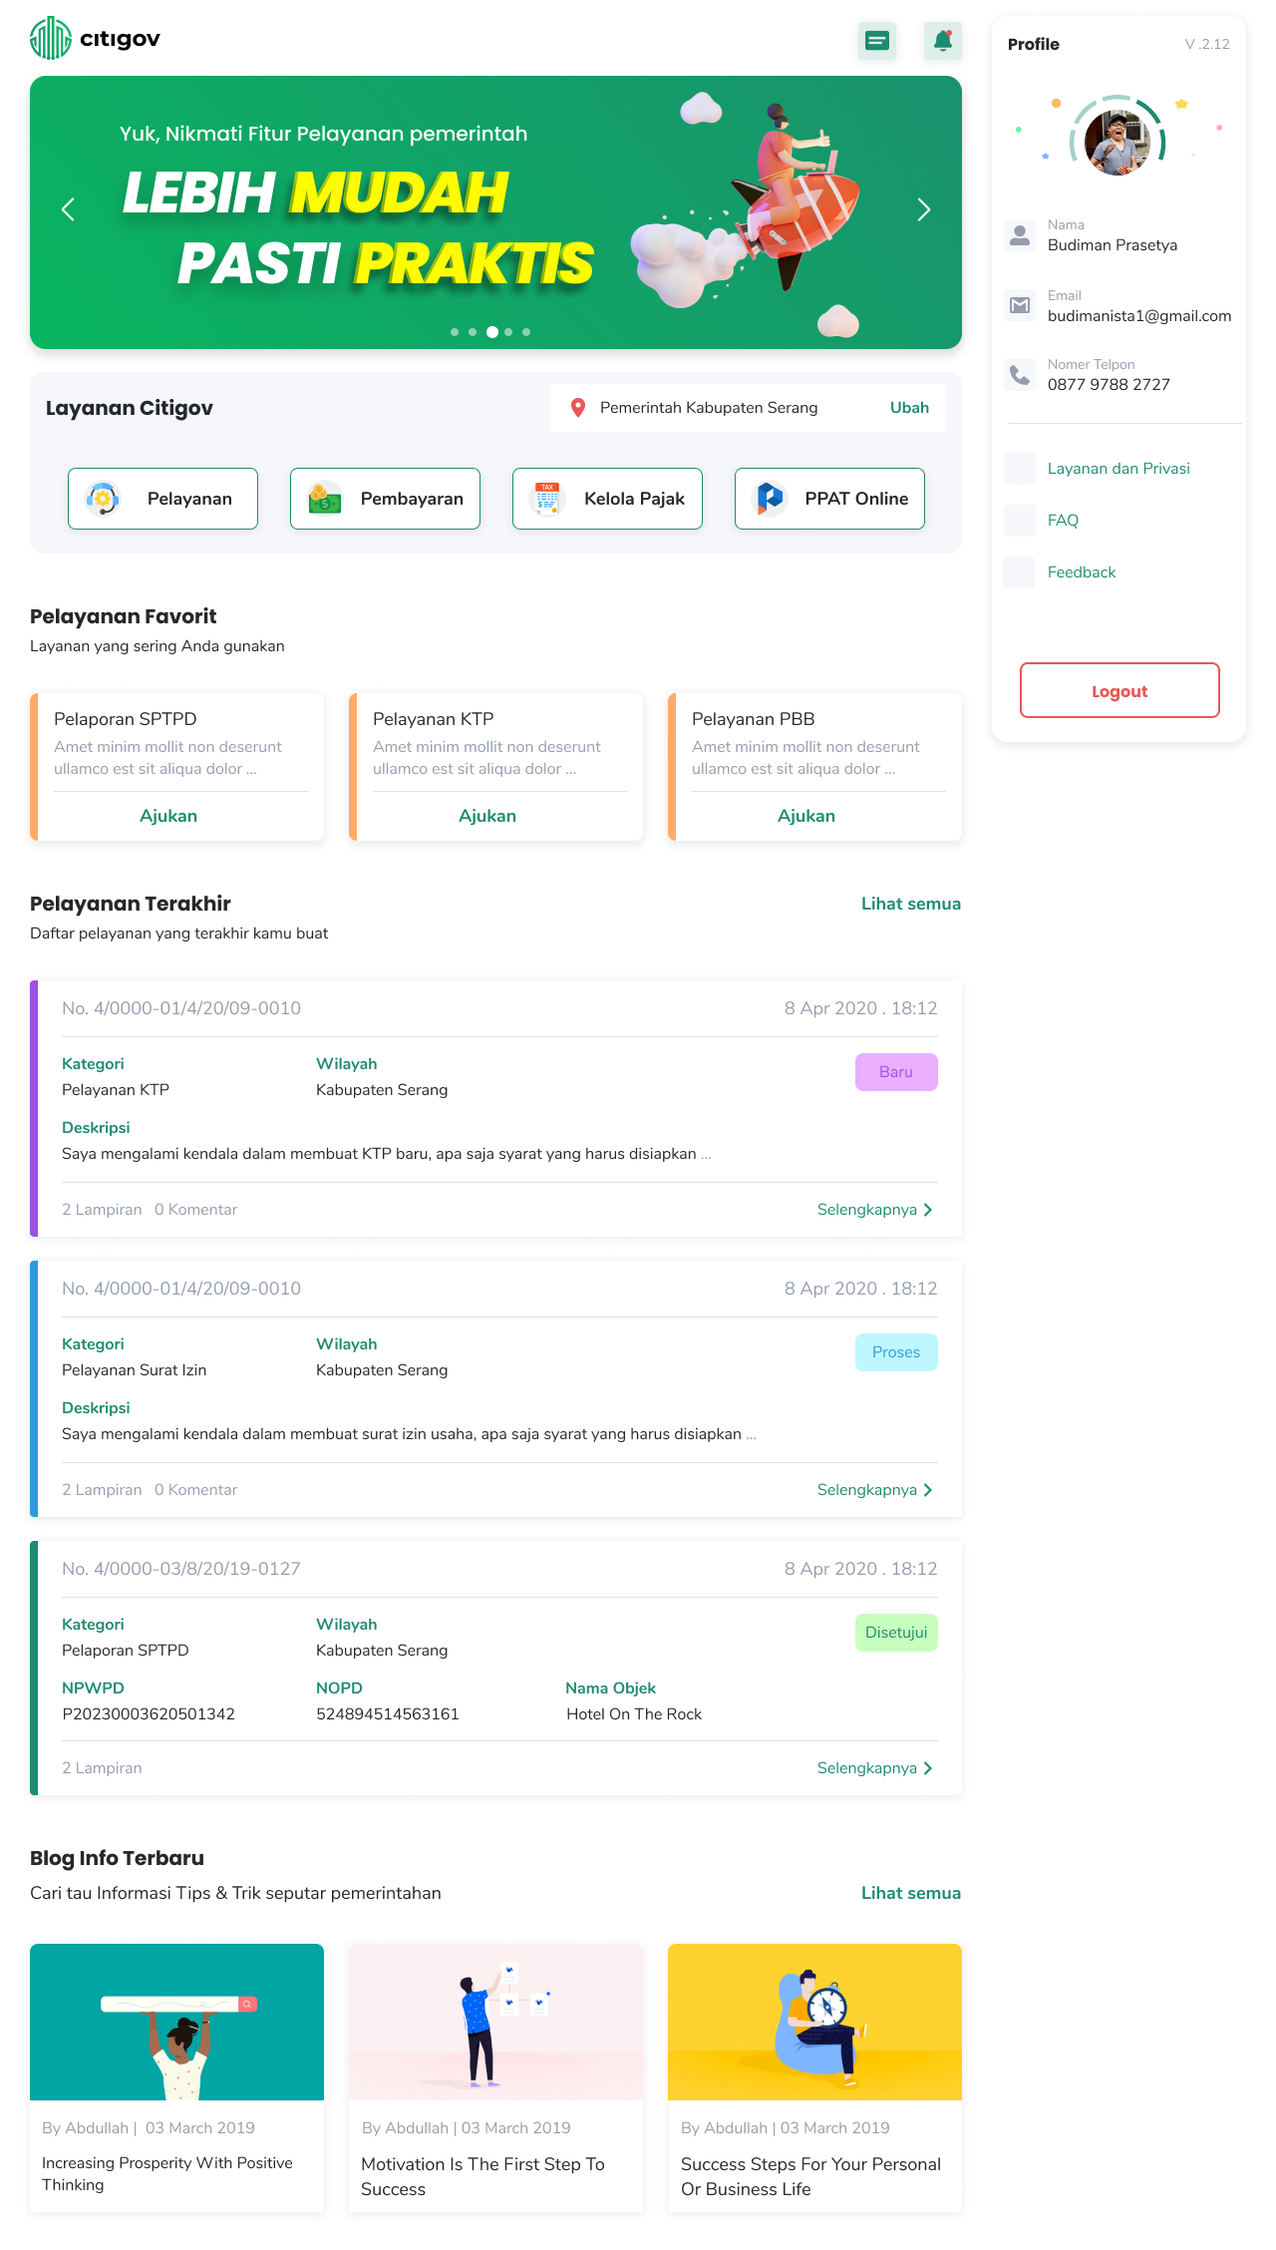Viewport: 1276px width, 2250px height.
Task: Click the Logout button
Action: [1119, 690]
